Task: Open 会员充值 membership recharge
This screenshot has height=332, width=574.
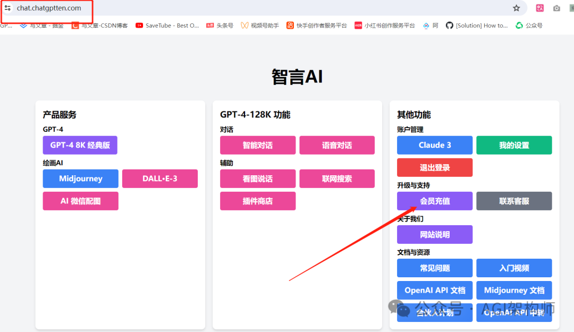Action: pos(435,201)
